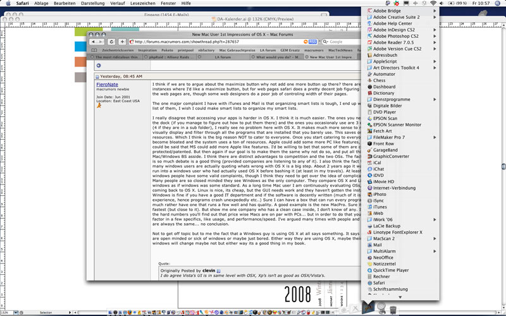Open iTunes in the applications list
The image size is (506, 316).
400,207
